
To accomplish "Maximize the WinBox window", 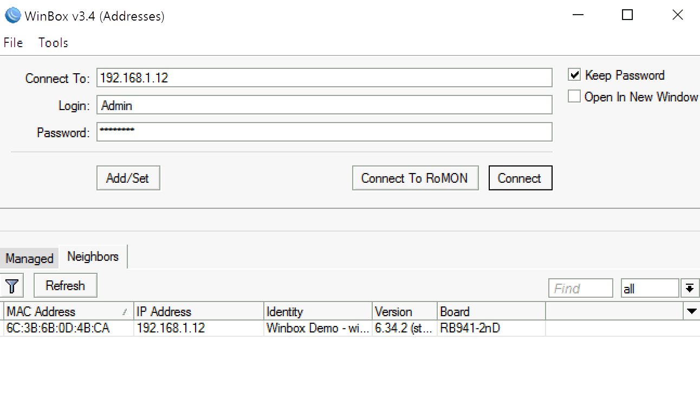I will 627,15.
